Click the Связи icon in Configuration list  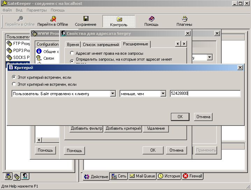39,58
